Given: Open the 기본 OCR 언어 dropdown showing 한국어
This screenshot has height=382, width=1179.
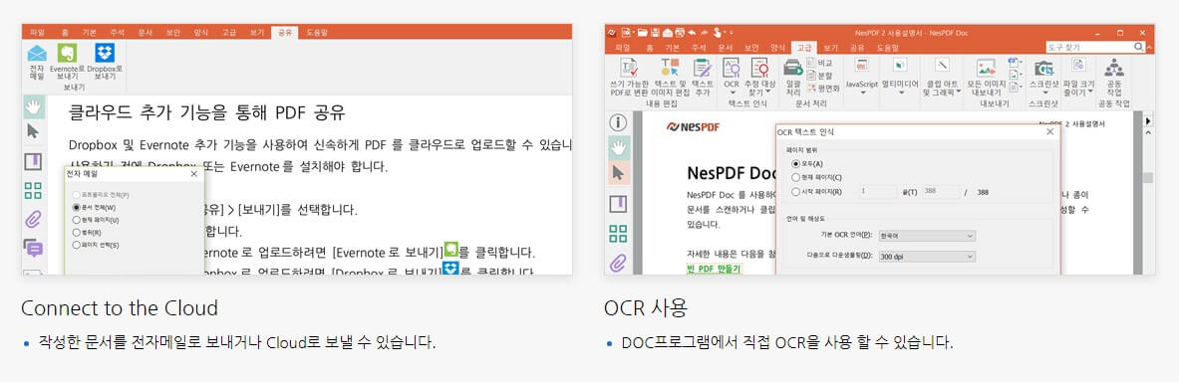Looking at the screenshot, I should [927, 236].
